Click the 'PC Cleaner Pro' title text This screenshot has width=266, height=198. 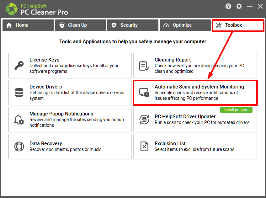tap(44, 12)
